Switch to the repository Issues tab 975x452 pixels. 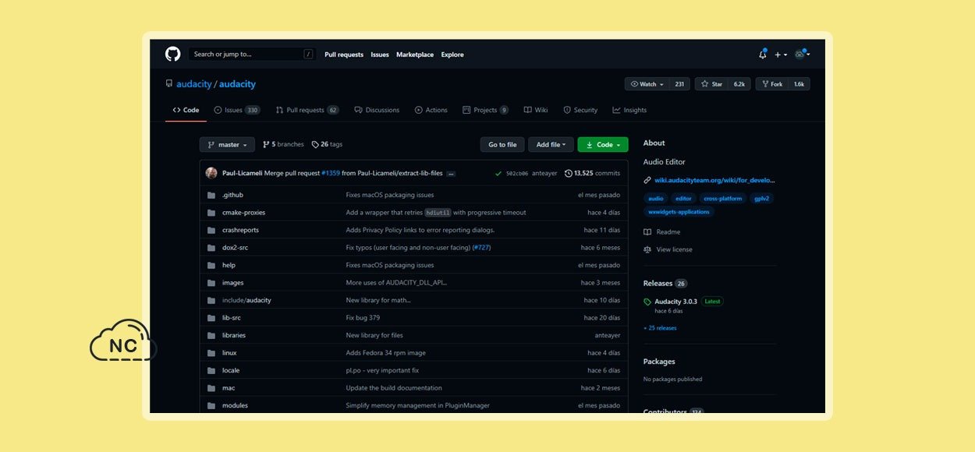click(237, 110)
